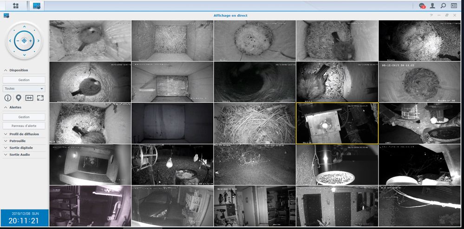Toggle the stretch-to-fit aspect ratio icon
The height and width of the screenshot is (229, 464).
[x=29, y=98]
